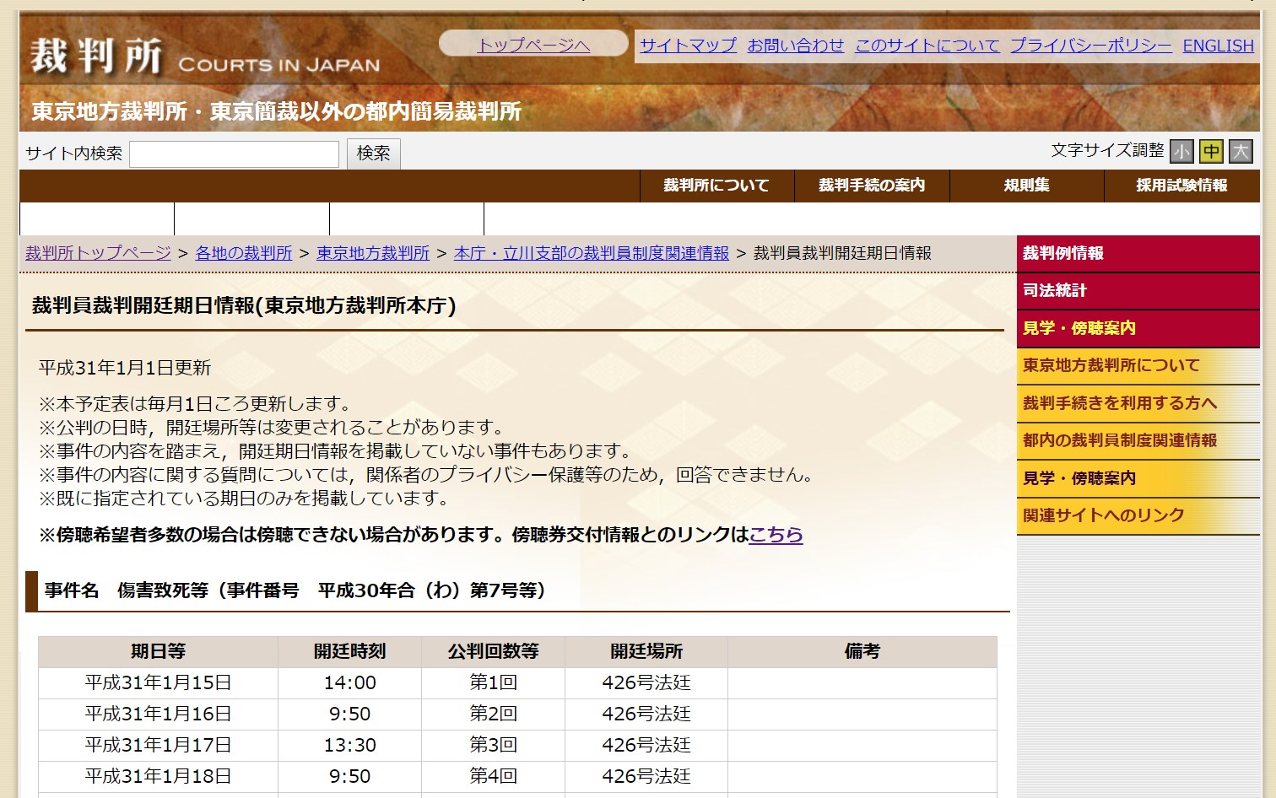Open the 規則集 menu item
The width and height of the screenshot is (1276, 798).
[1027, 186]
